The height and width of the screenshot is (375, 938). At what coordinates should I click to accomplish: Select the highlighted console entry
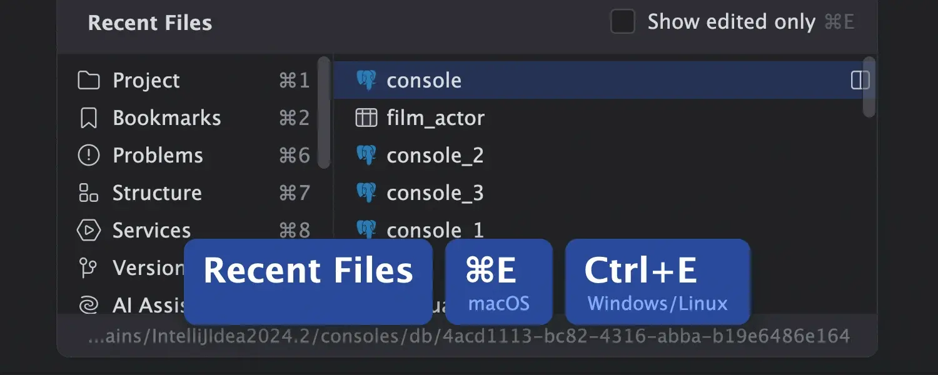424,80
